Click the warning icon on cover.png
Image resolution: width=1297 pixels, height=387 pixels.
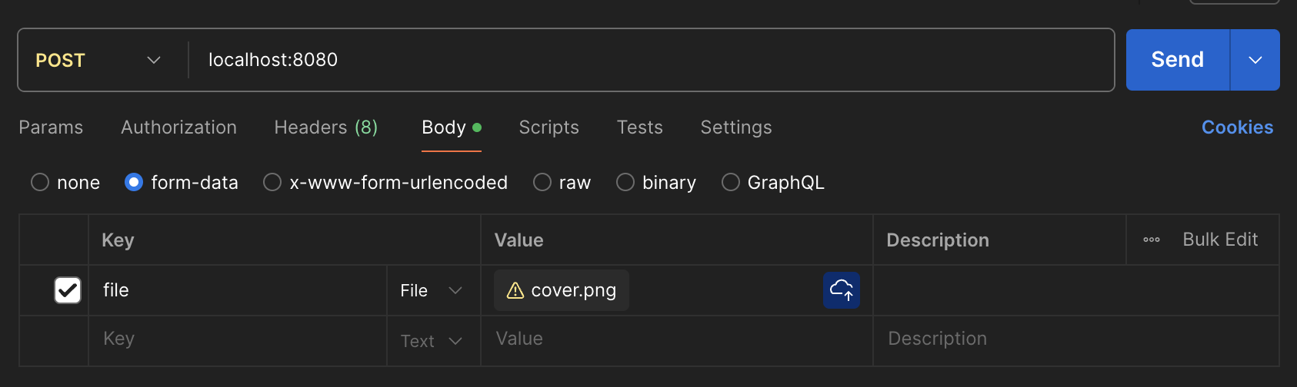(515, 290)
